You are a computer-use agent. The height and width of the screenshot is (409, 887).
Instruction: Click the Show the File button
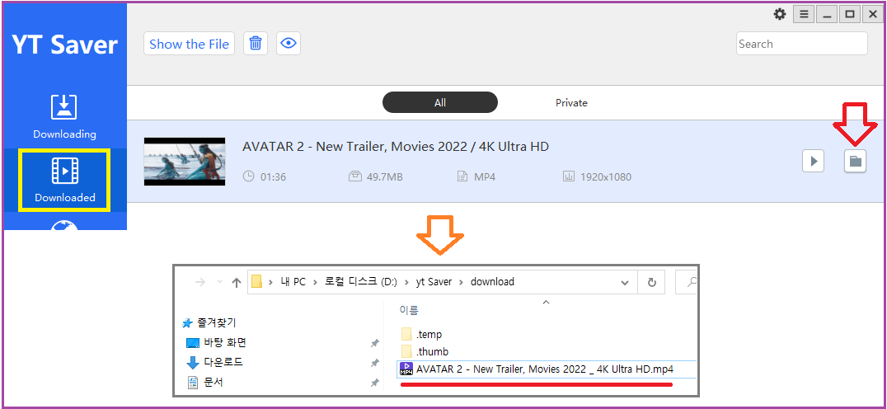(189, 45)
